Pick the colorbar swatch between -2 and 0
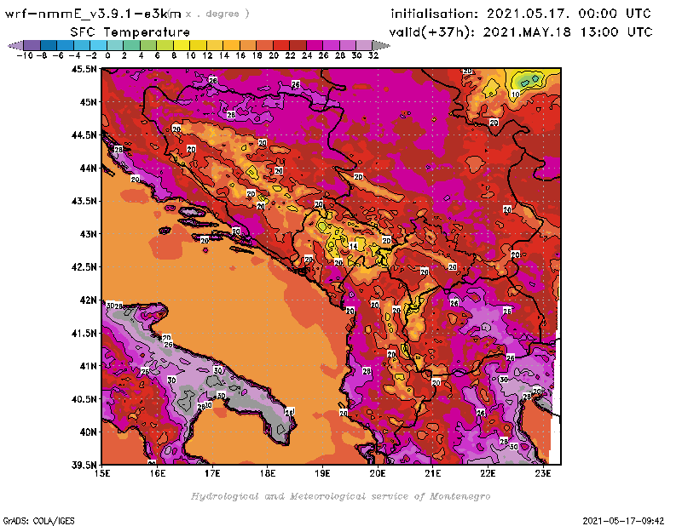Screen dimensions: 682x526 [98, 45]
